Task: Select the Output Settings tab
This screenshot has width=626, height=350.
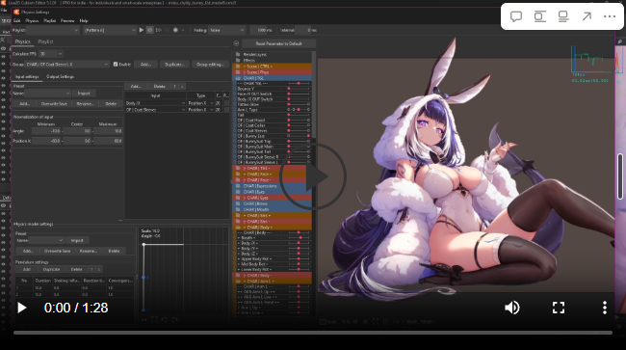Action: click(60, 77)
